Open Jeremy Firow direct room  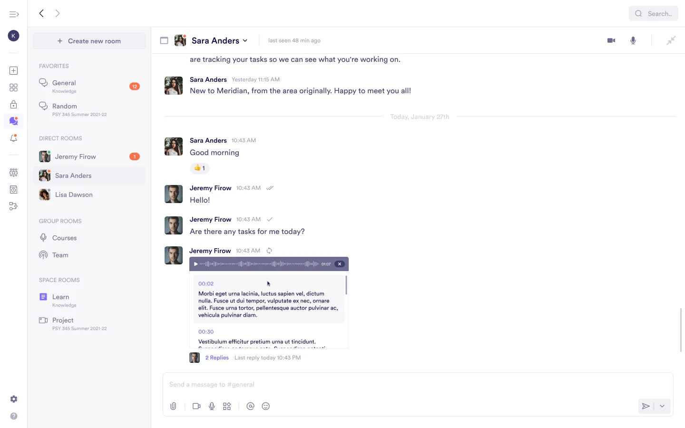coord(75,156)
